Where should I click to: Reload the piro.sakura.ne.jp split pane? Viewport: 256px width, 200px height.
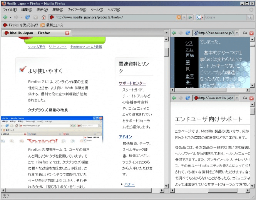click(x=187, y=33)
